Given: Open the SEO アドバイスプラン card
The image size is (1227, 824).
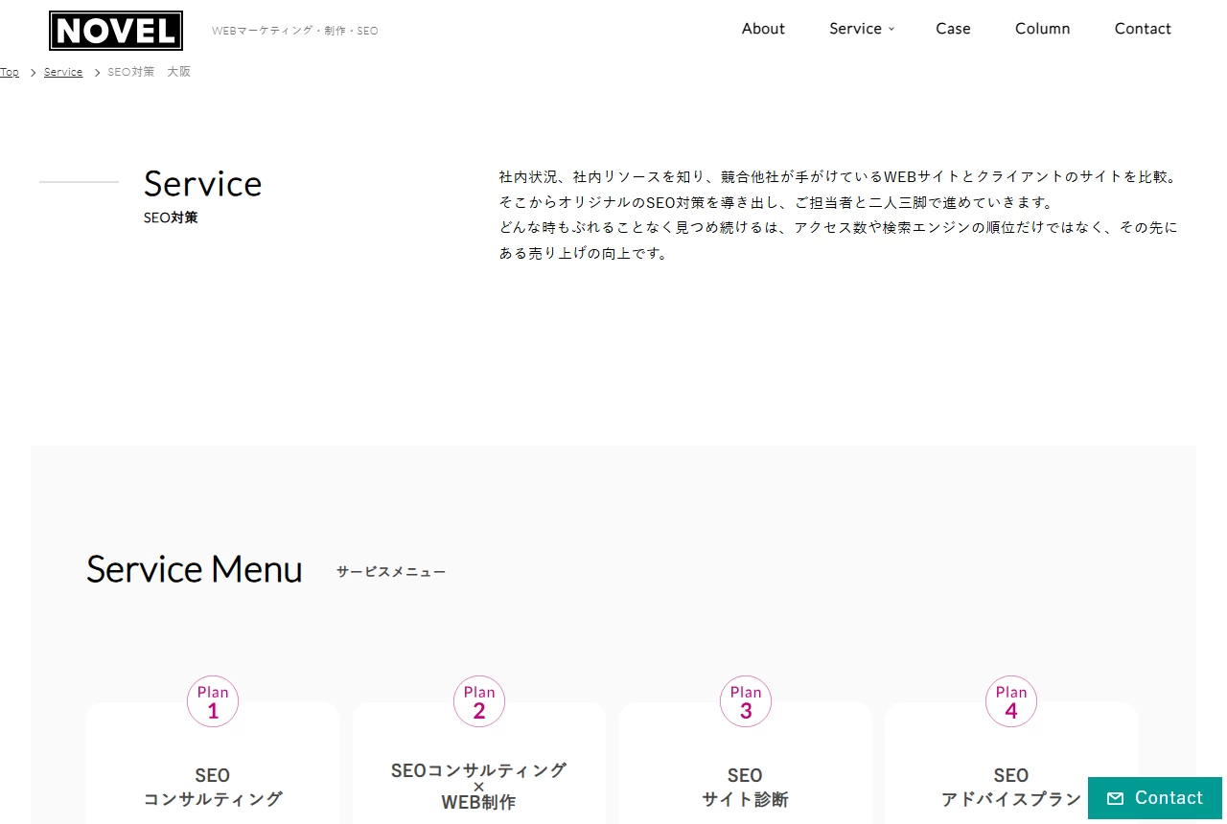Looking at the screenshot, I should (1011, 763).
